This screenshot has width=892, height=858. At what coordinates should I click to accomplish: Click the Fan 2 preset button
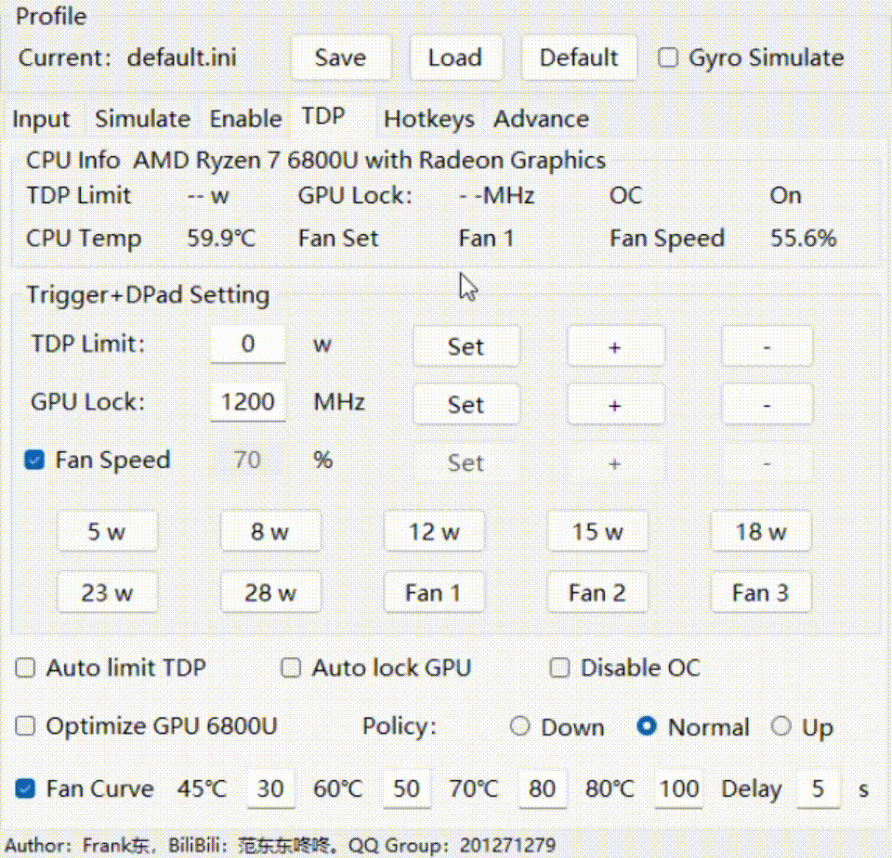[x=597, y=592]
